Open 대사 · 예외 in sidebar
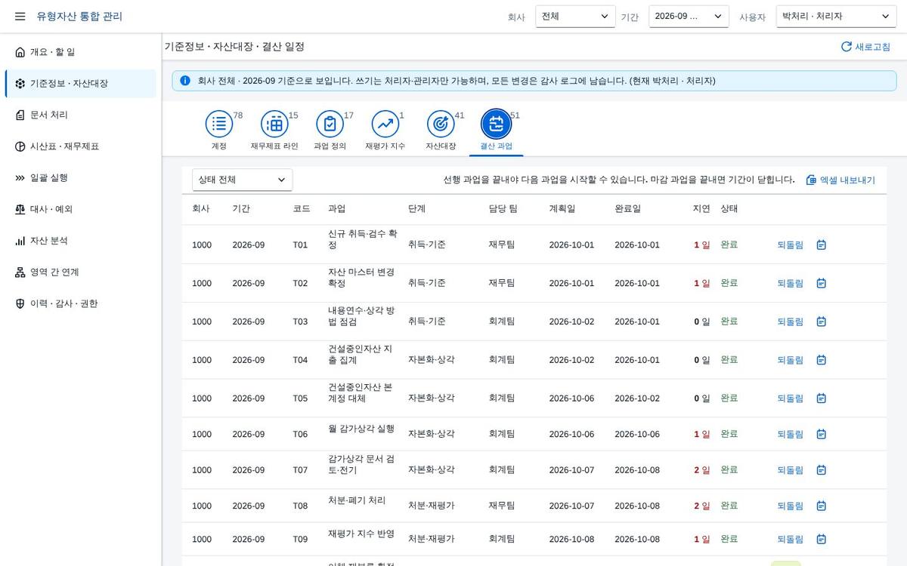The width and height of the screenshot is (907, 566). [81, 209]
